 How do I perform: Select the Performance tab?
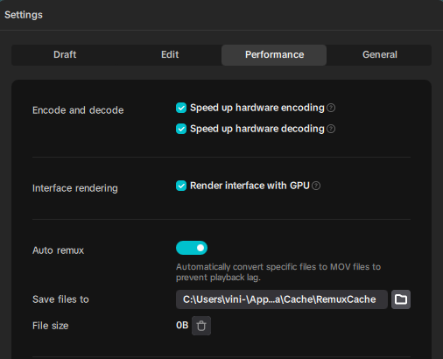click(274, 55)
